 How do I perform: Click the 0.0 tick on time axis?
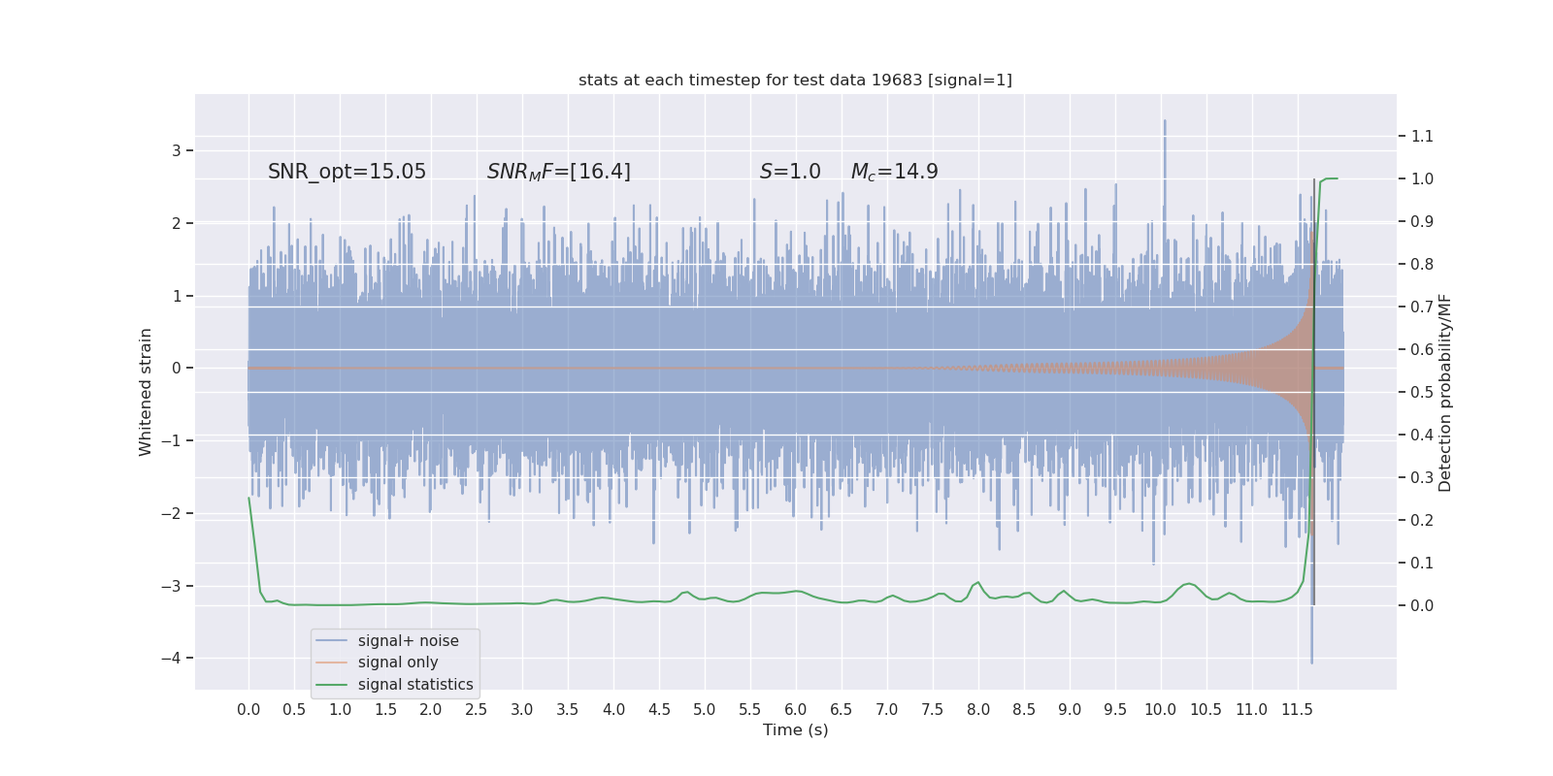tap(248, 709)
